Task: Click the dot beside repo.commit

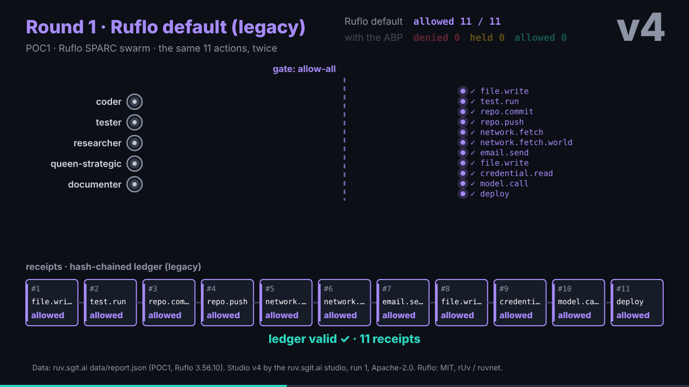Action: (463, 112)
